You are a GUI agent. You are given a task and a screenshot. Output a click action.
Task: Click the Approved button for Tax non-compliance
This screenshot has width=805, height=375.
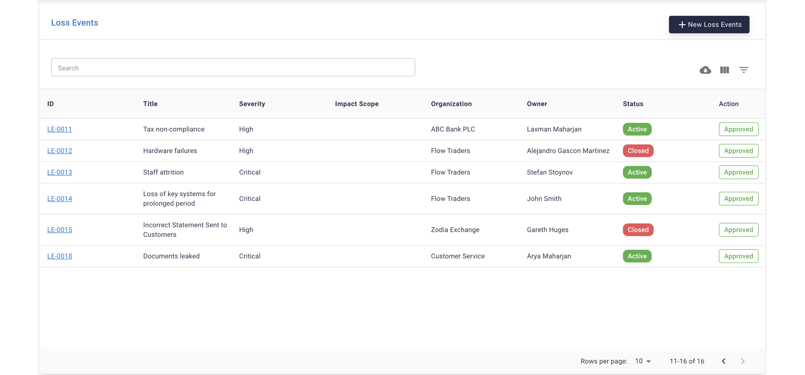coord(738,129)
